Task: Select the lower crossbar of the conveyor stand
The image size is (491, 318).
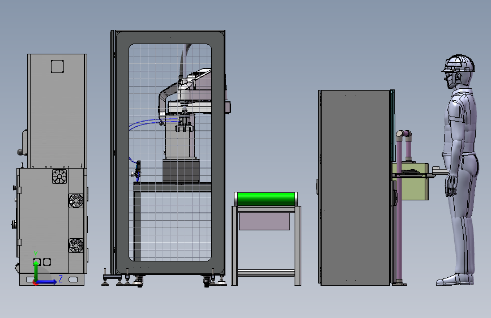Action: point(266,273)
